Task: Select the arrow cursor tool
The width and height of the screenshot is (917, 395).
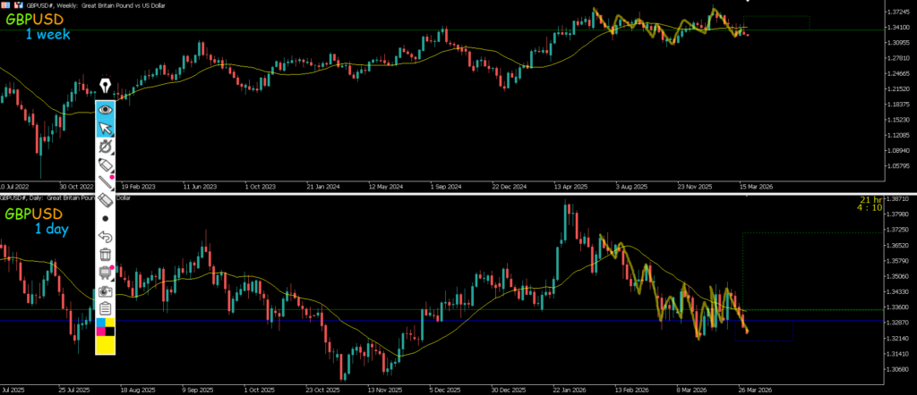Action: click(106, 127)
